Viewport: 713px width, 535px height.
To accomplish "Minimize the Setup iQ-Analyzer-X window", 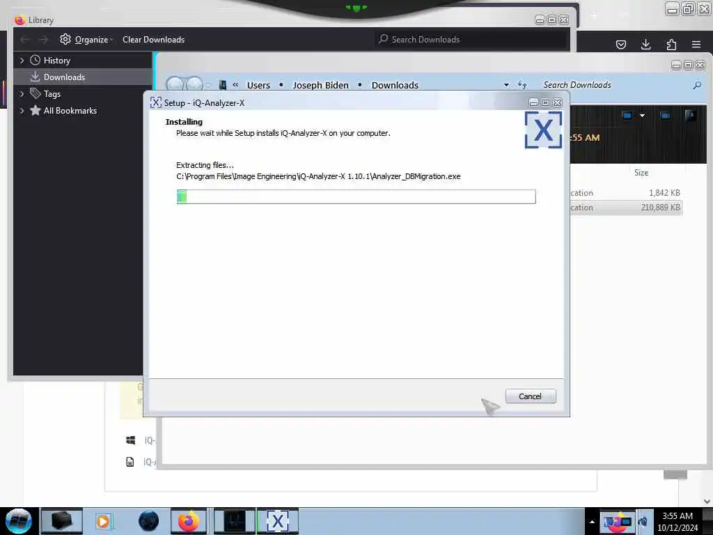I will click(x=533, y=103).
